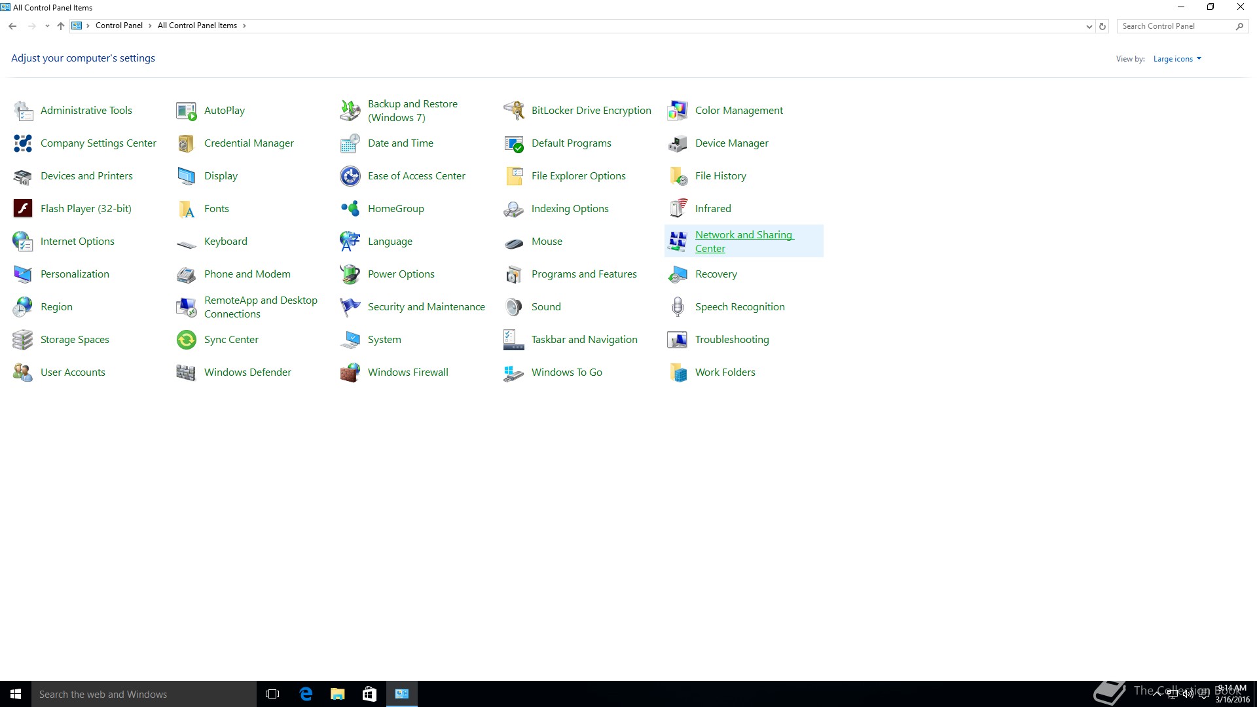This screenshot has height=707, width=1257.
Task: Click the Security and Maintenance link
Action: (x=426, y=307)
